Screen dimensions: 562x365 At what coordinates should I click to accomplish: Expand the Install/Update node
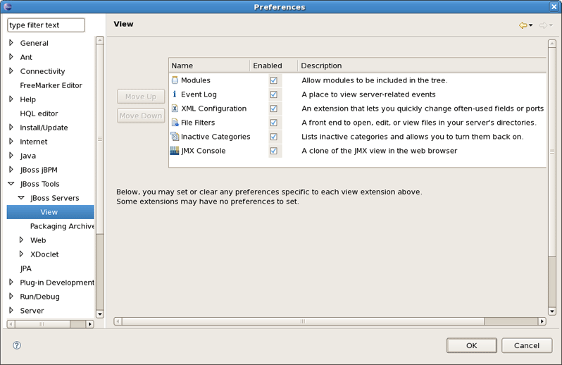[11, 127]
